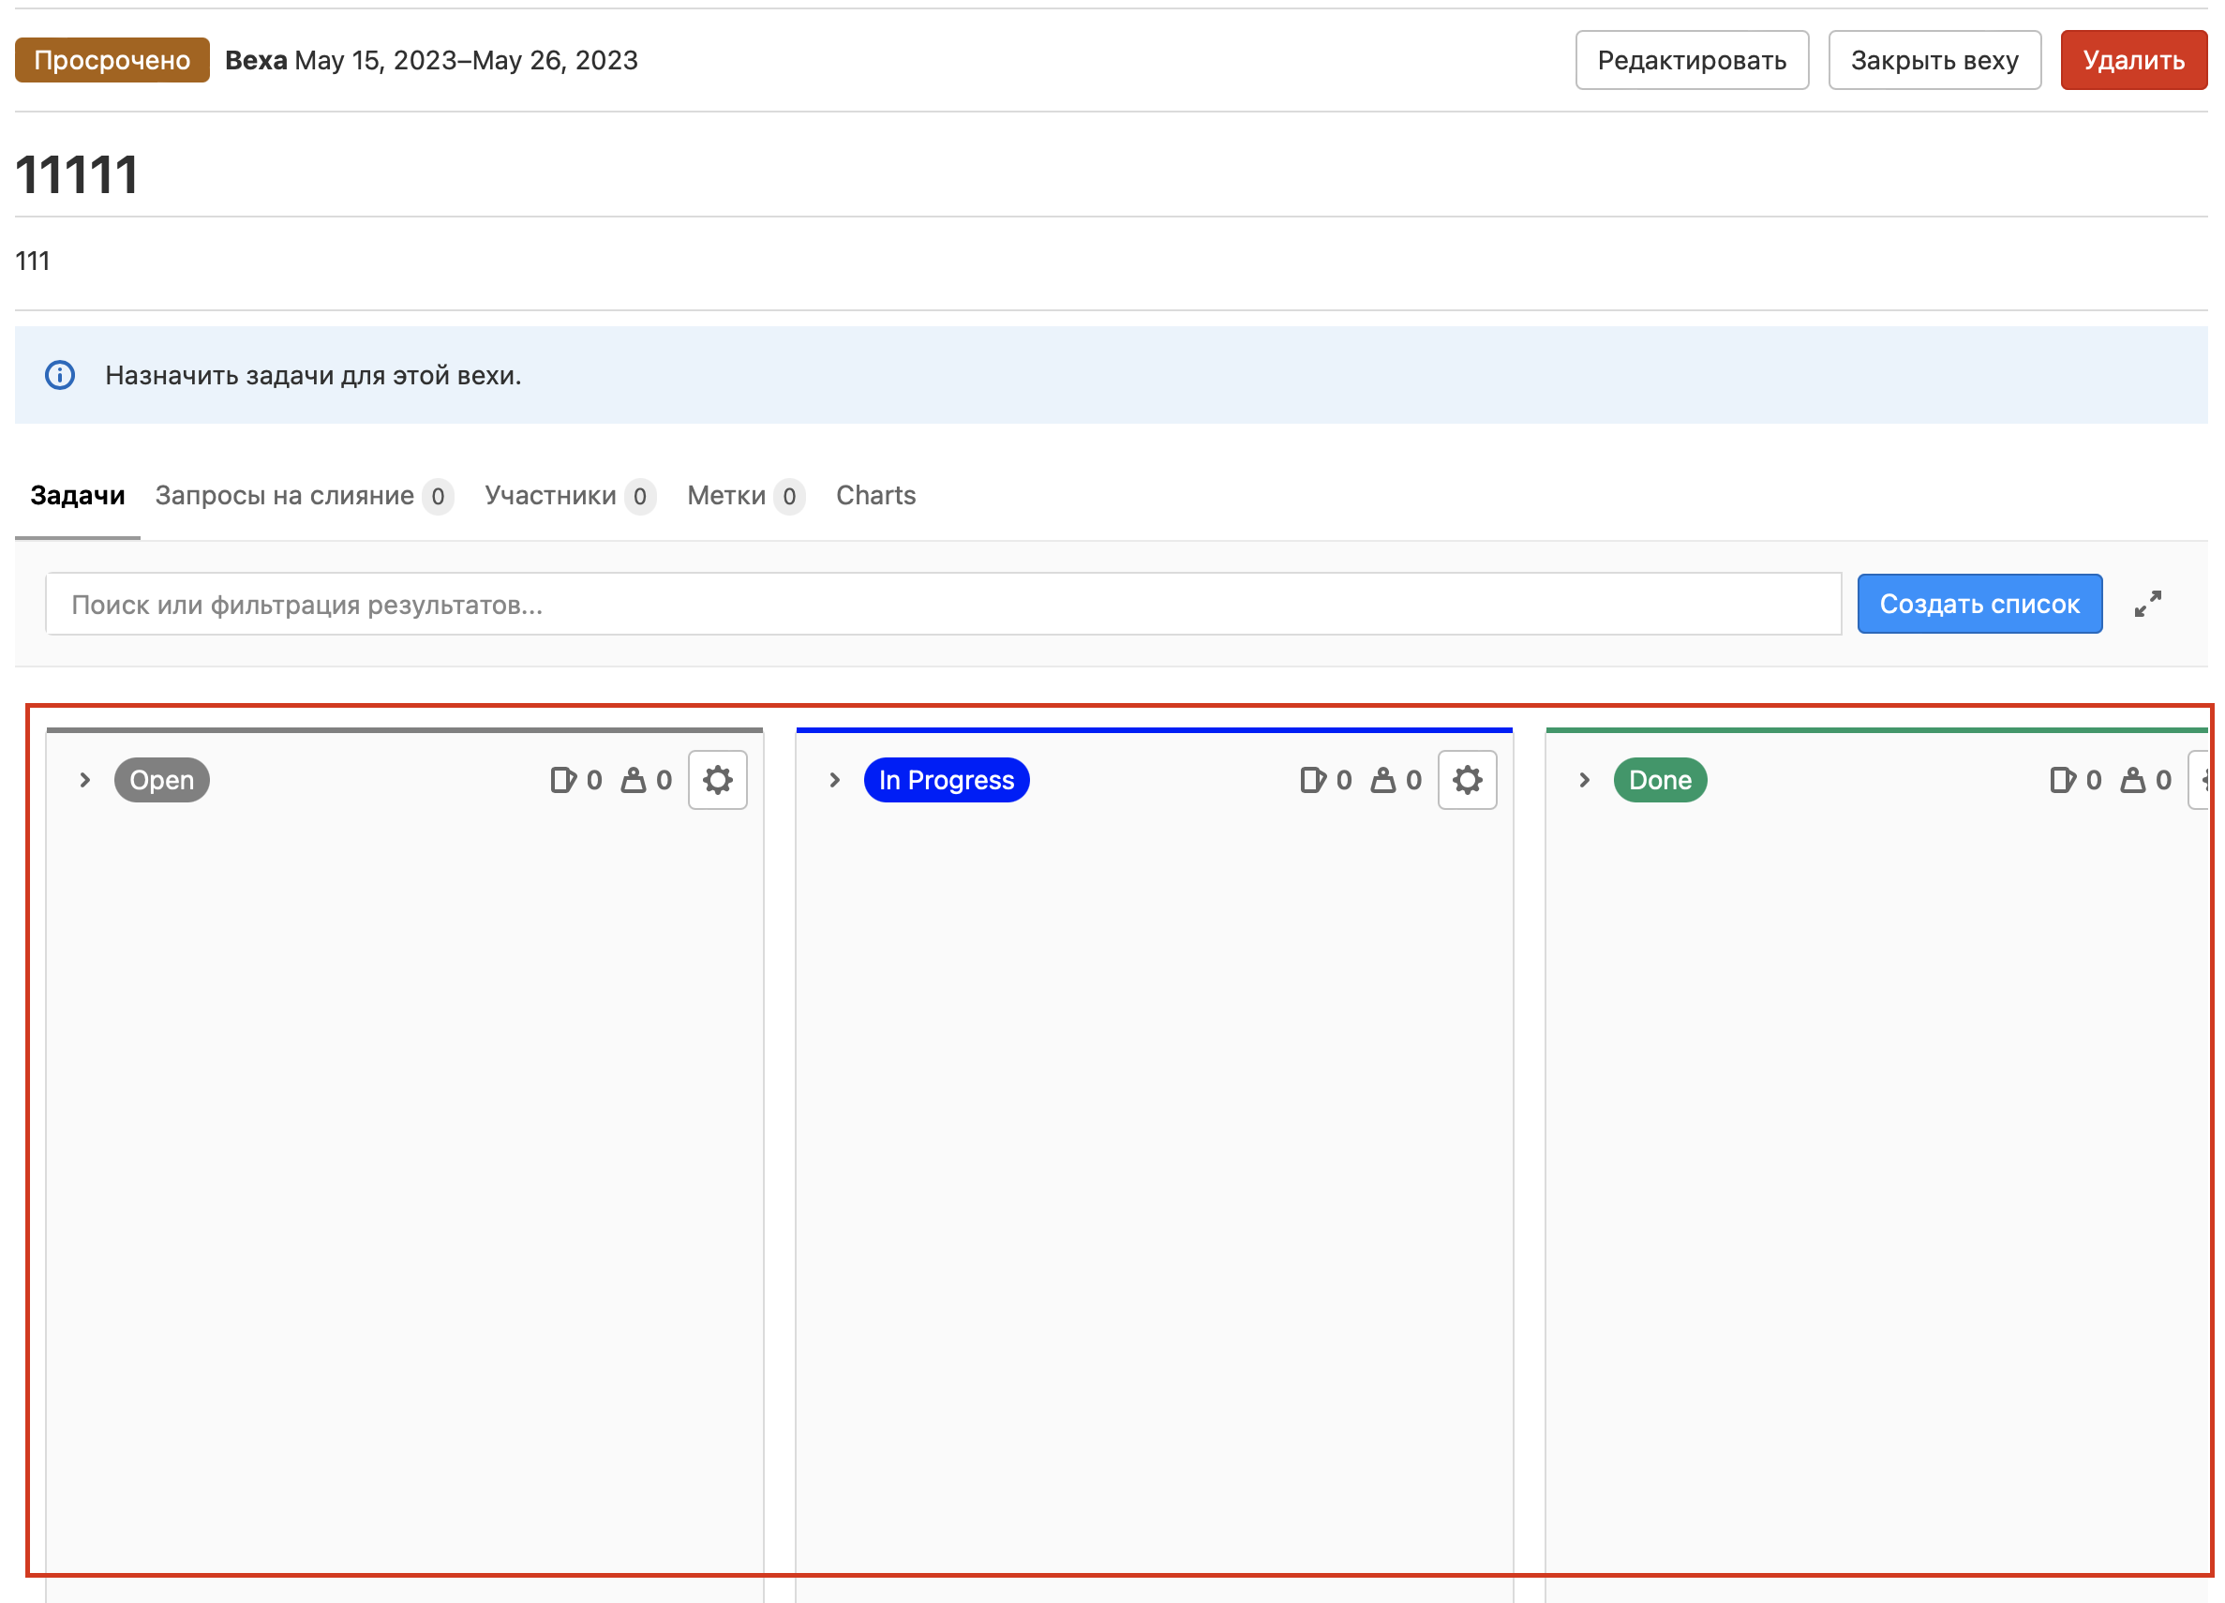Open the Charts tab
2225x1603 pixels.
tap(875, 495)
